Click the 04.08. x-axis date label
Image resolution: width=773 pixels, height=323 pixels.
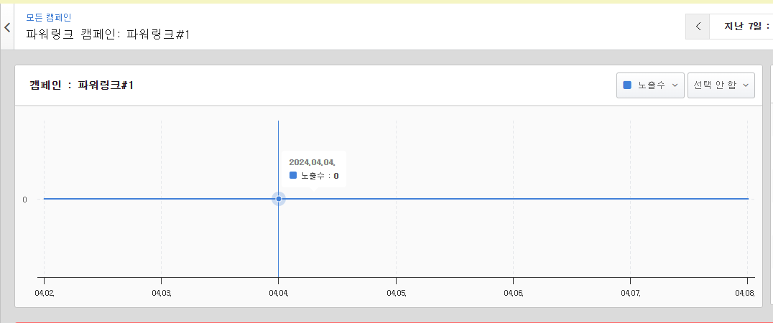tap(745, 293)
